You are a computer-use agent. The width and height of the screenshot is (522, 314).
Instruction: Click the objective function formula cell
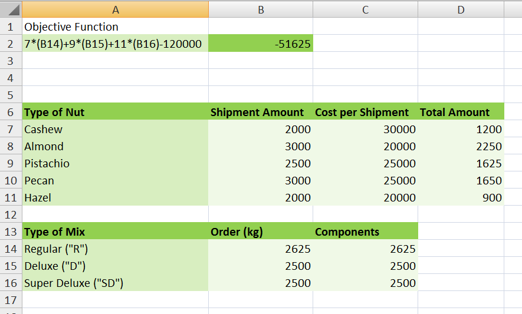click(115, 44)
